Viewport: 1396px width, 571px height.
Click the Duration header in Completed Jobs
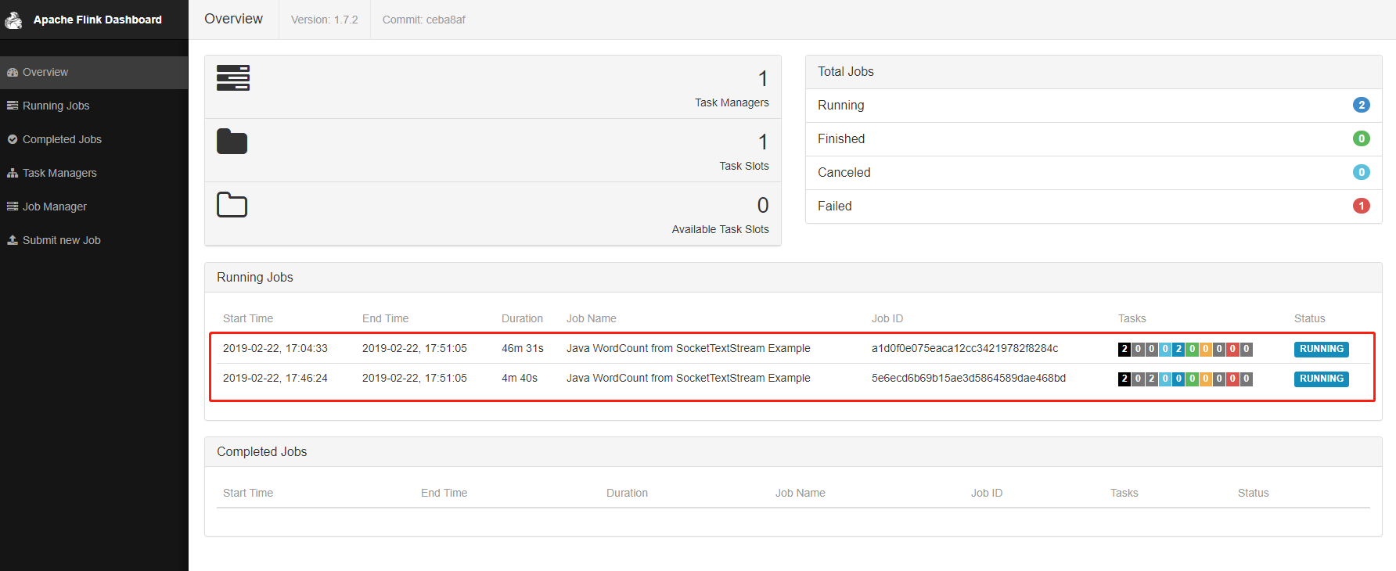click(x=627, y=493)
